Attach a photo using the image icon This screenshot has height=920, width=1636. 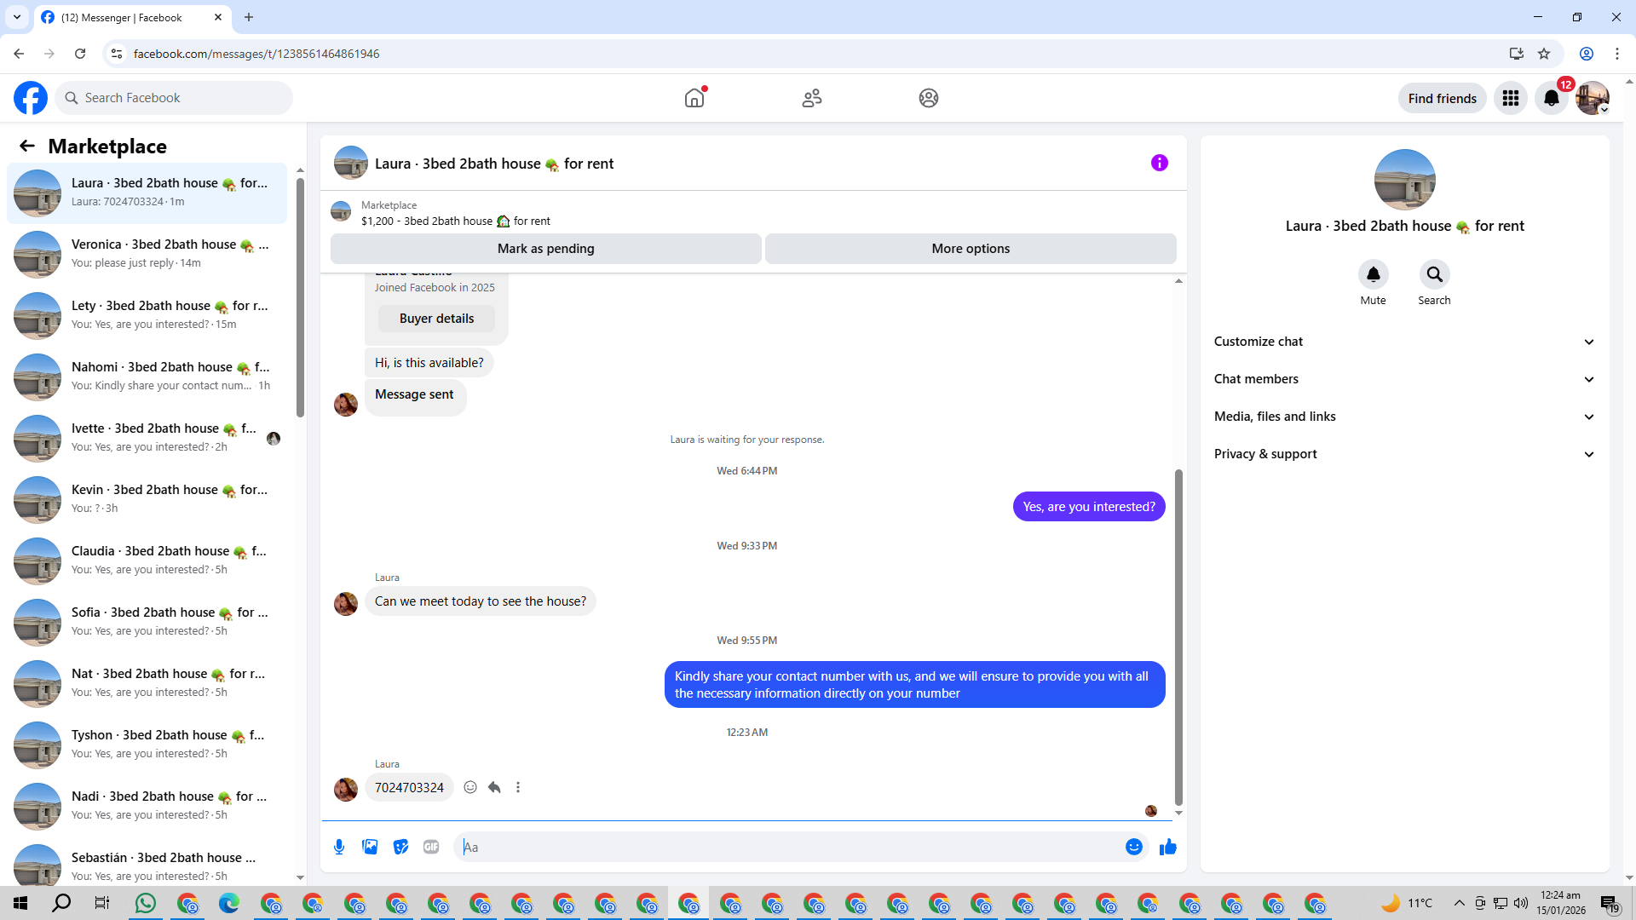click(x=370, y=847)
